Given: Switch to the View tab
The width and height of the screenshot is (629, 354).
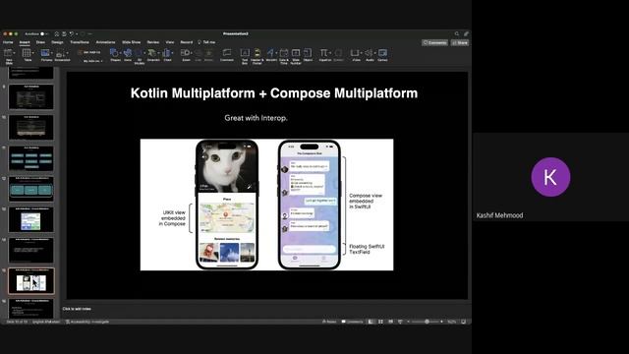Looking at the screenshot, I should 170,42.
